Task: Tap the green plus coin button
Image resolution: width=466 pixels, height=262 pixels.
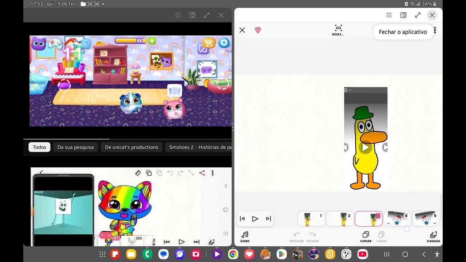Action: point(152,41)
